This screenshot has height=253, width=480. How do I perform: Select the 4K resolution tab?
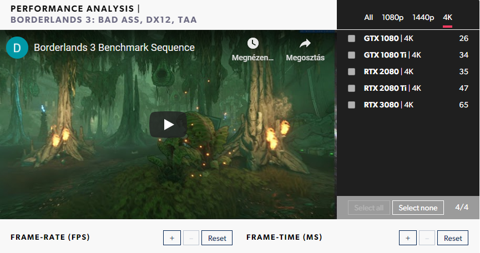pyautogui.click(x=448, y=17)
